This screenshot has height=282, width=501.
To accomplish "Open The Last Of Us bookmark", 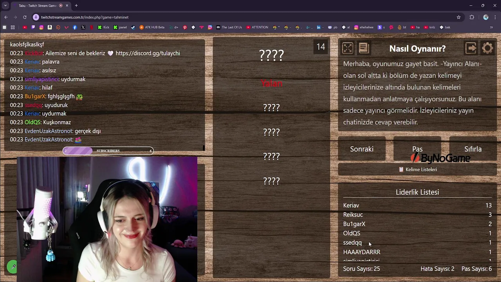I will tap(229, 27).
